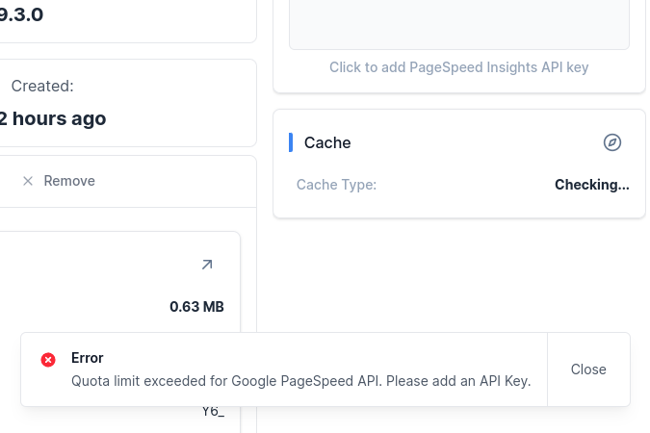Viewport: 650px width, 433px height.
Task: Click the X icon beside Remove
Action: (x=28, y=181)
